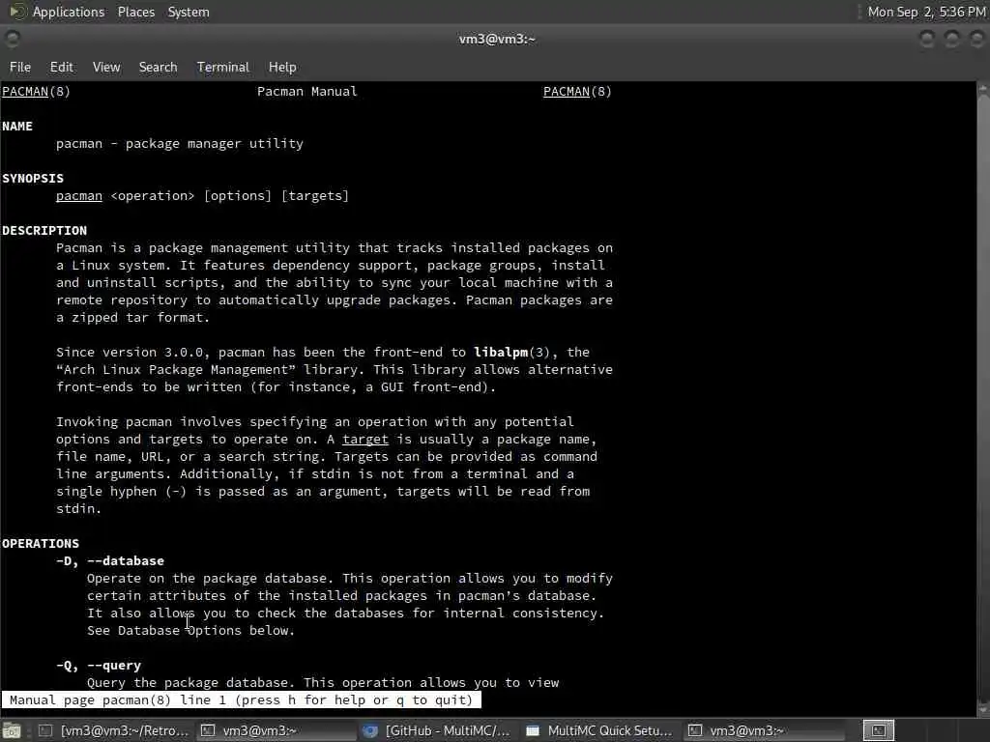The height and width of the screenshot is (742, 990).
Task: Click the Applications launcher icon
Action: (16, 12)
